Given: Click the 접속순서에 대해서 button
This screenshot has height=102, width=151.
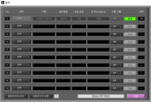Looking at the screenshot, I should point(101,96).
